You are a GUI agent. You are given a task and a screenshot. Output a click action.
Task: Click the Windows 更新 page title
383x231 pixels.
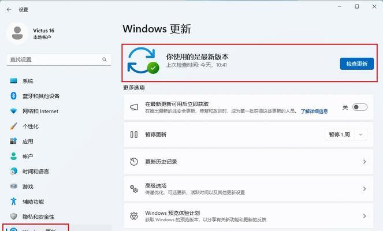point(157,29)
